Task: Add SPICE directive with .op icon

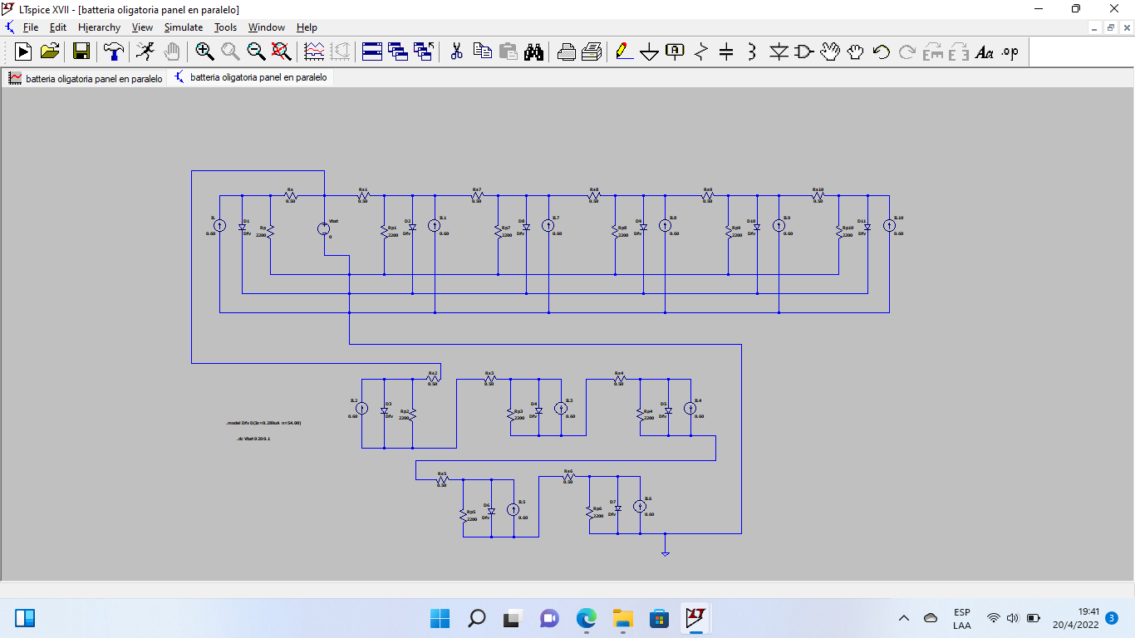Action: point(1010,52)
